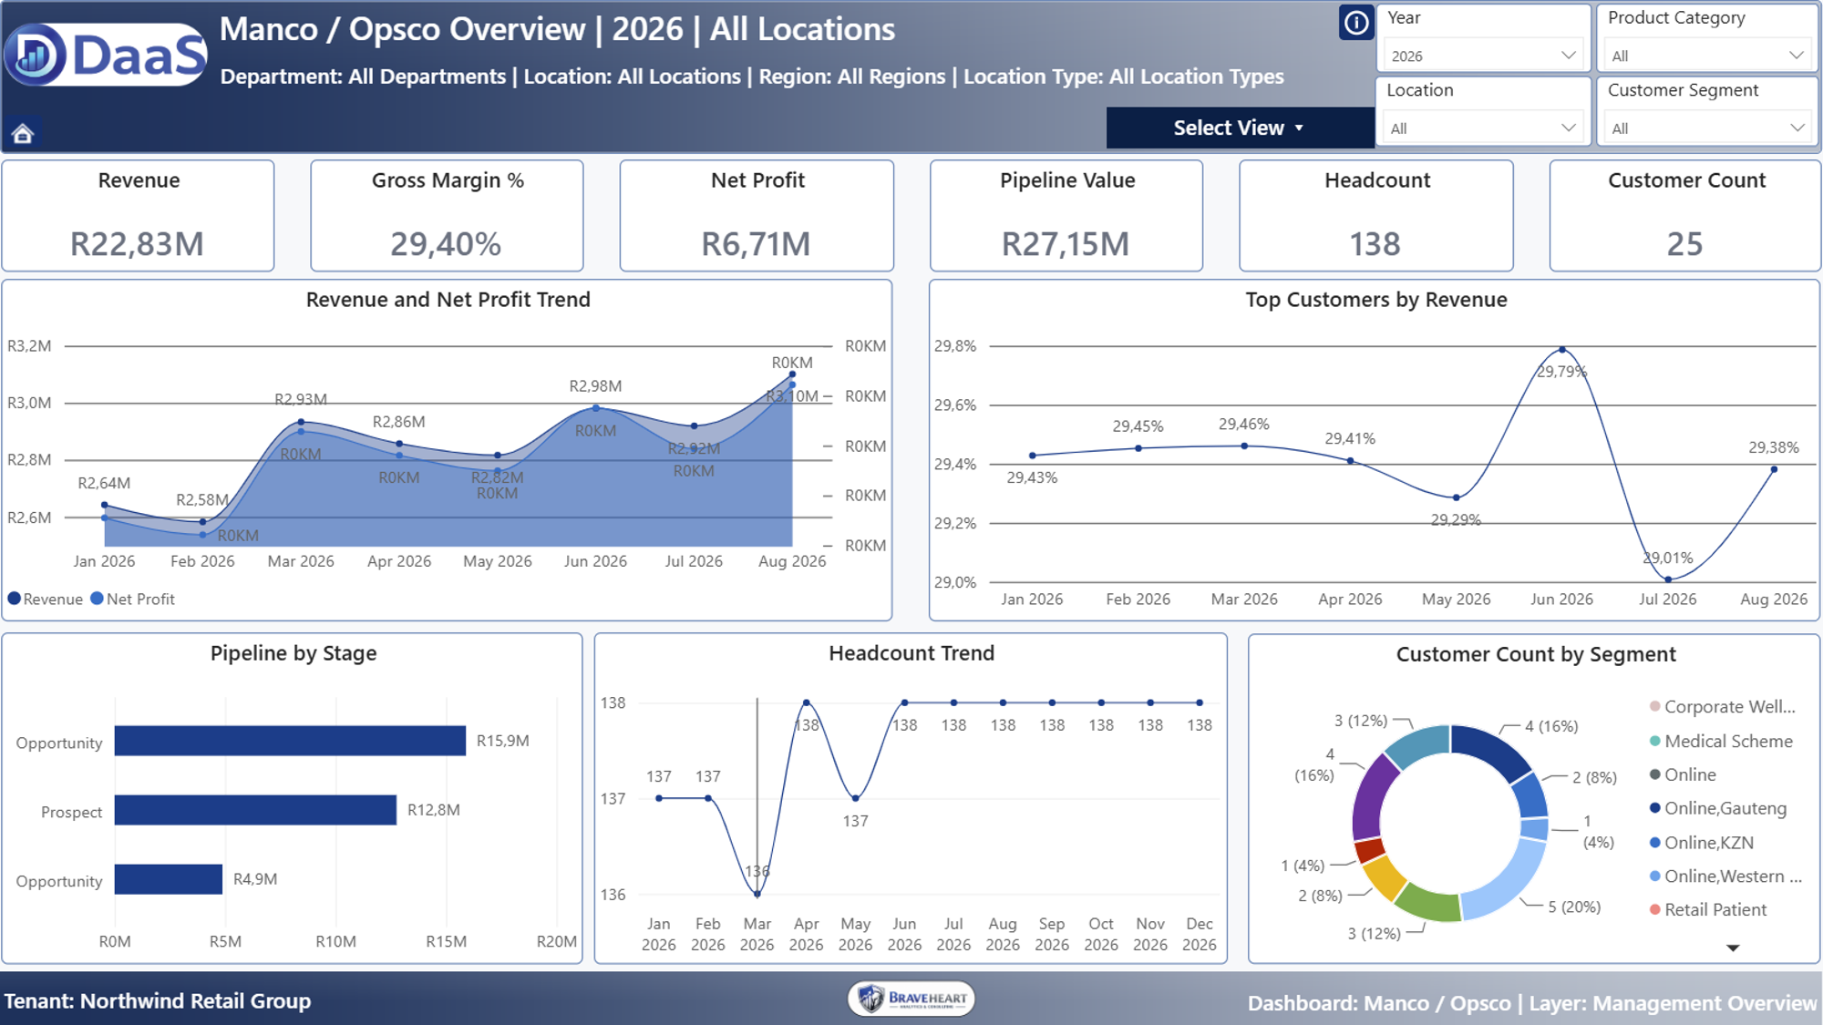The height and width of the screenshot is (1025, 1823).
Task: Click the DaaS logo
Action: (106, 55)
